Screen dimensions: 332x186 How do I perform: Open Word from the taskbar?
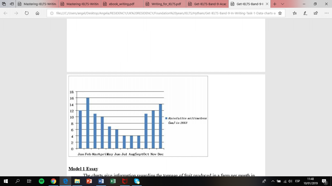pyautogui.click(x=101, y=181)
